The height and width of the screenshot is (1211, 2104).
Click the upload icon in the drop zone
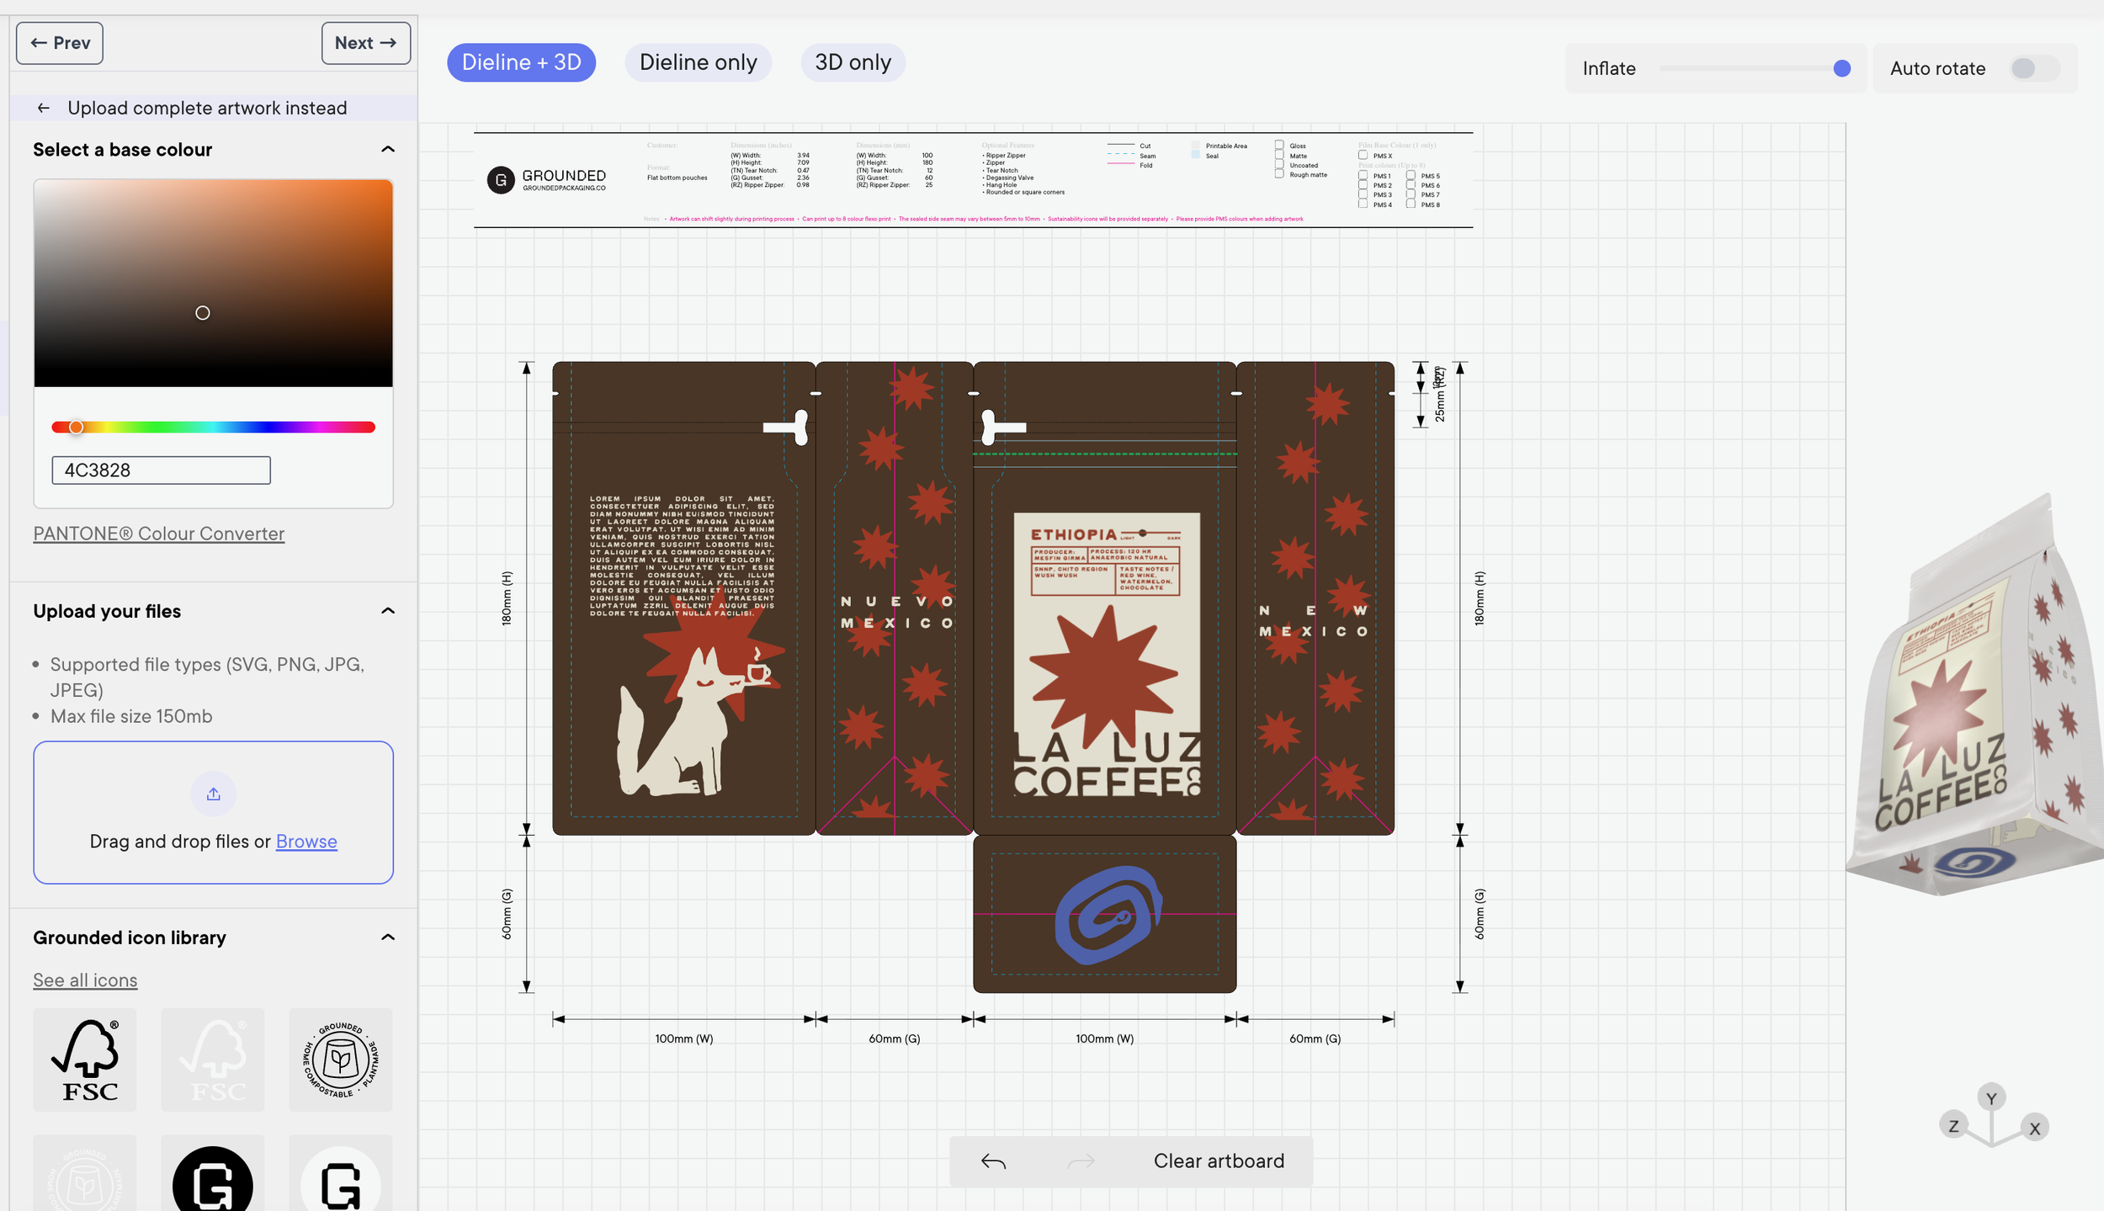pyautogui.click(x=213, y=794)
